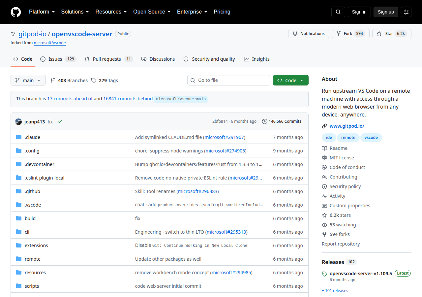Star the repository with Star button
The image size is (422, 297).
[x=392, y=34]
